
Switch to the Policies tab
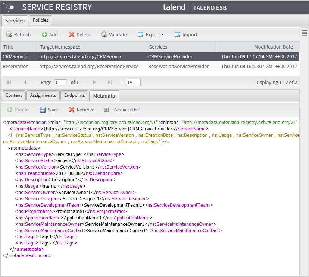[x=40, y=20]
